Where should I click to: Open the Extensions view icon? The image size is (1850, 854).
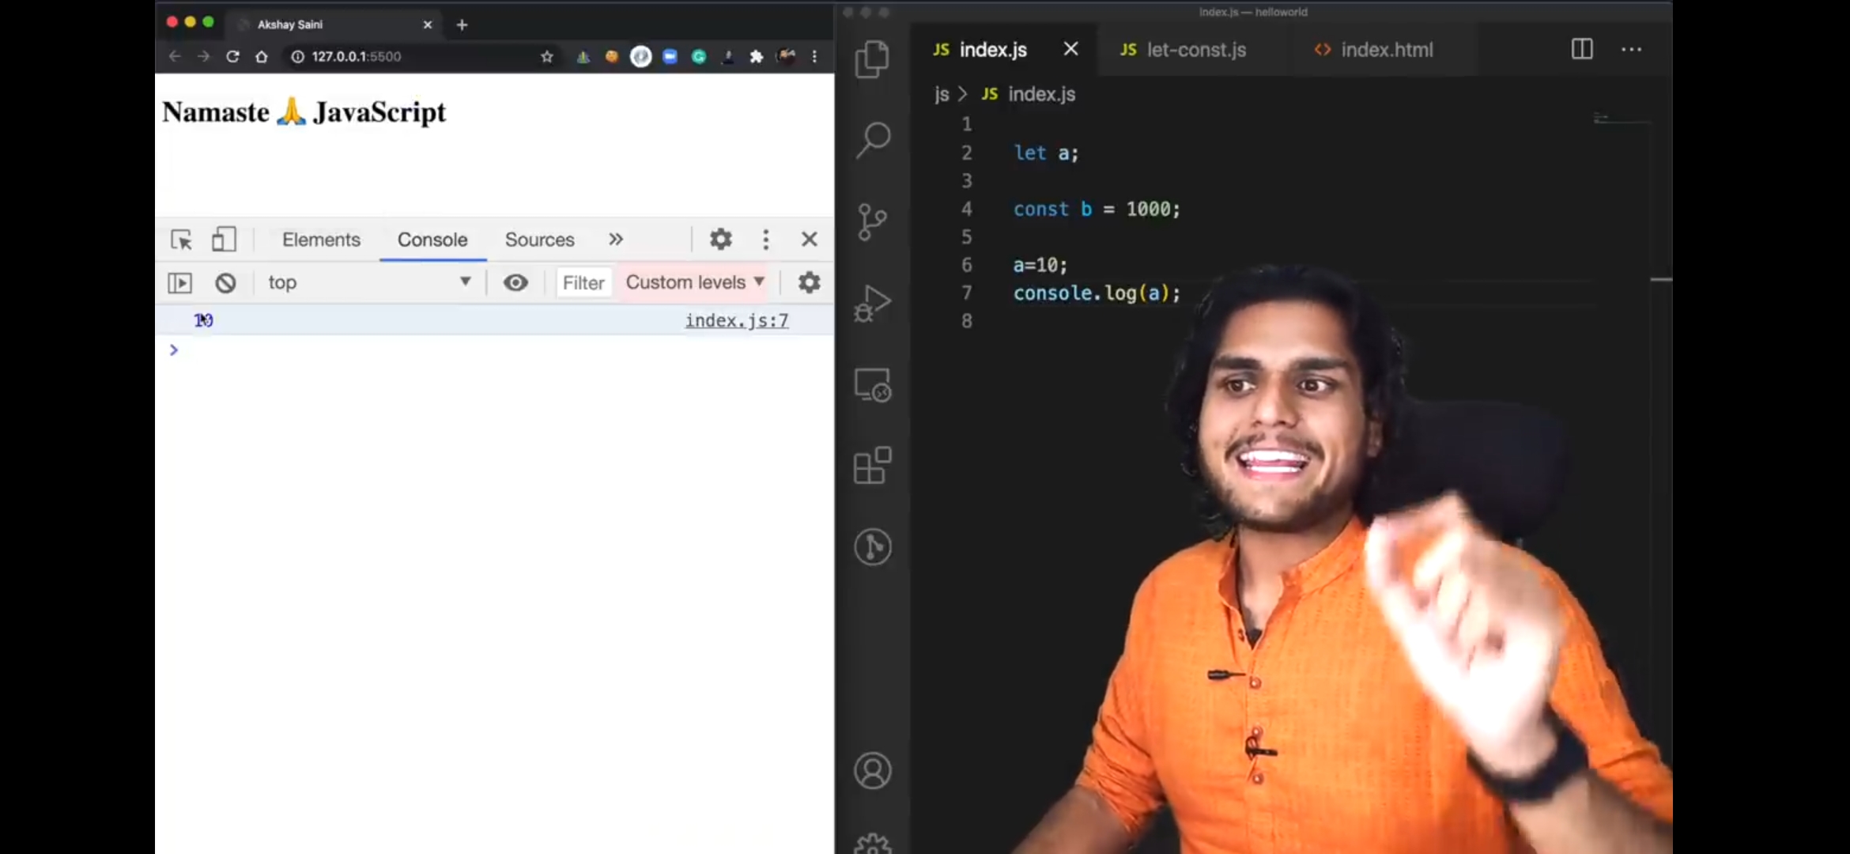873,465
